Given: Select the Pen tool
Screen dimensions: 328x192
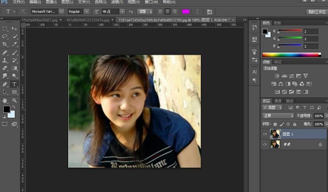Looking at the screenshot, I should pyautogui.click(x=4, y=84).
